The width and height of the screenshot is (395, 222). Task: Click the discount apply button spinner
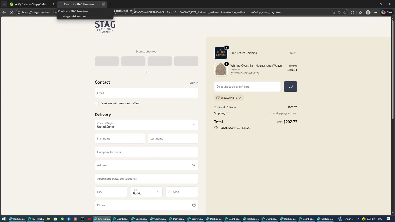290,87
